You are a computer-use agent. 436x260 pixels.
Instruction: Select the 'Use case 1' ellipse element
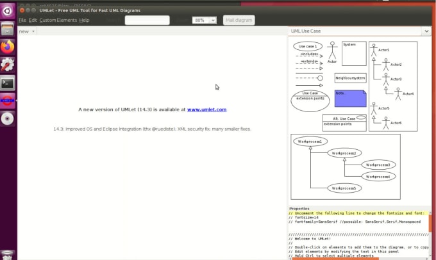308,46
